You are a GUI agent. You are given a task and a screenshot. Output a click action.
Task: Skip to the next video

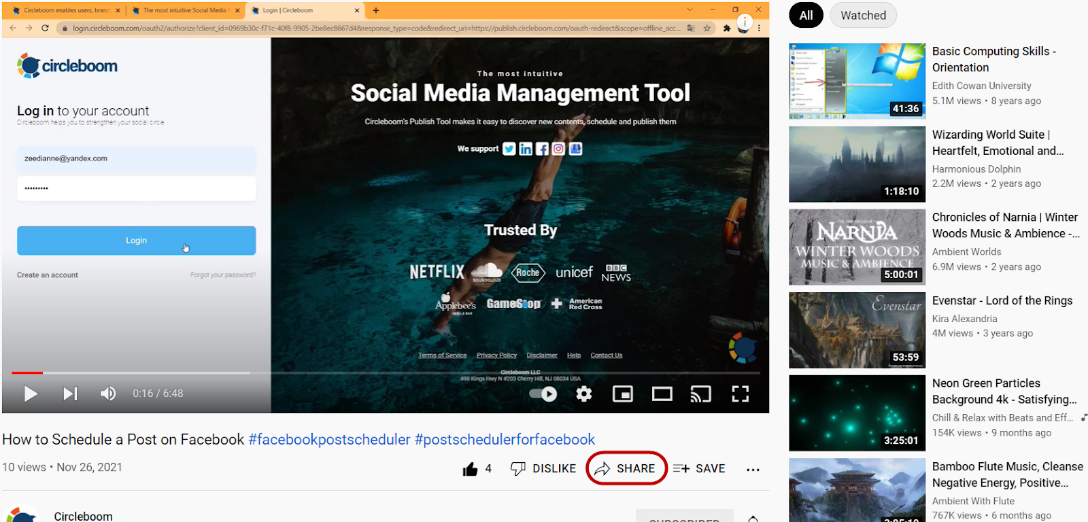tap(70, 394)
